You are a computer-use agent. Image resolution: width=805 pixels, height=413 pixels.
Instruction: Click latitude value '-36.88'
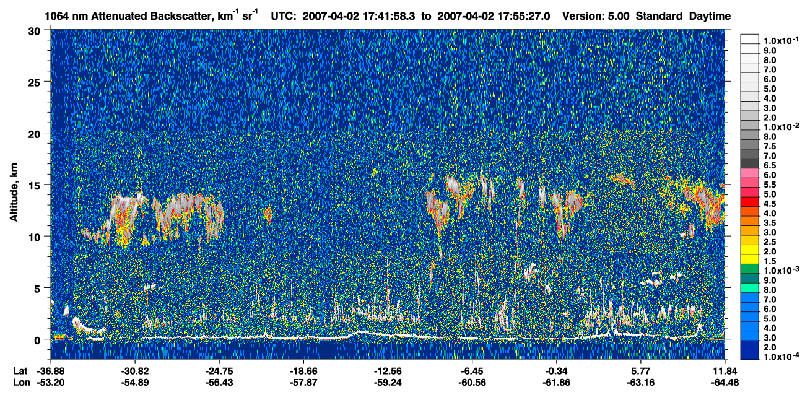(51, 371)
